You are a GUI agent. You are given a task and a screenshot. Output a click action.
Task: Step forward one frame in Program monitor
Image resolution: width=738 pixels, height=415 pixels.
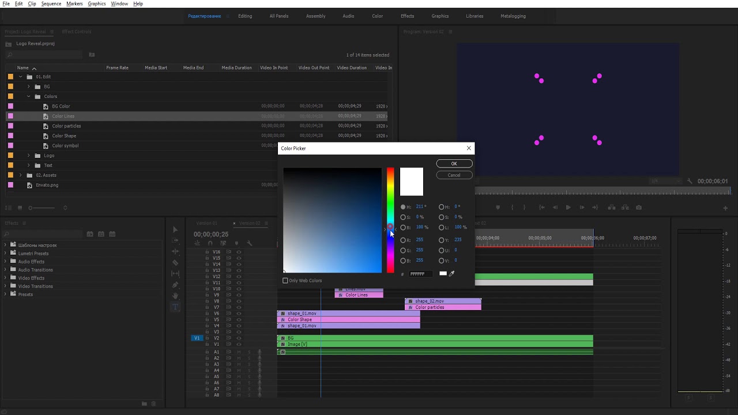pyautogui.click(x=582, y=207)
